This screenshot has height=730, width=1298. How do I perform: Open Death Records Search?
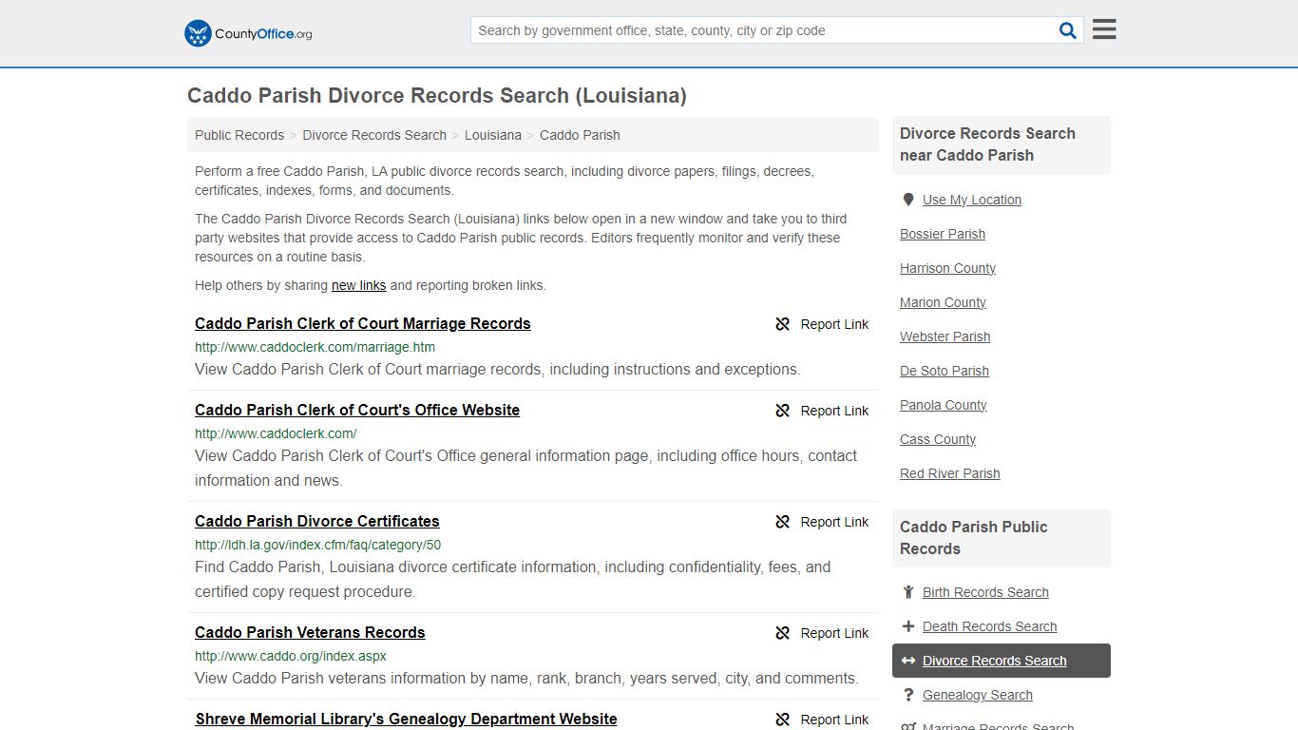click(989, 626)
